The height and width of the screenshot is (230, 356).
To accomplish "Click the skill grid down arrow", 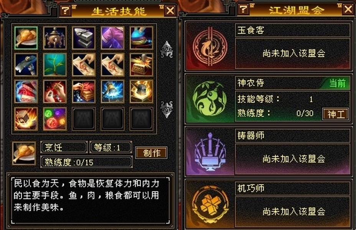I will [x=166, y=109].
